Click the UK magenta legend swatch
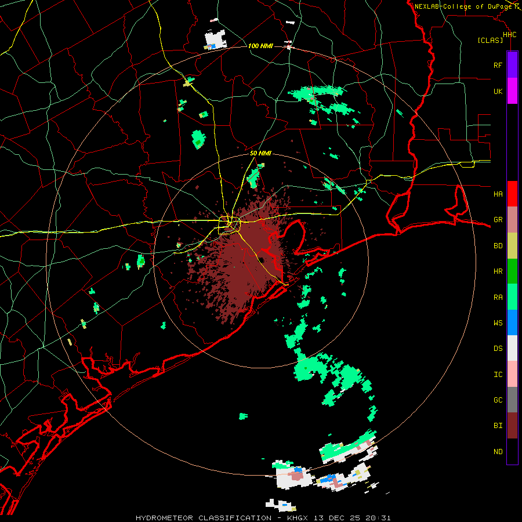This screenshot has width=522, height=522. [x=512, y=91]
